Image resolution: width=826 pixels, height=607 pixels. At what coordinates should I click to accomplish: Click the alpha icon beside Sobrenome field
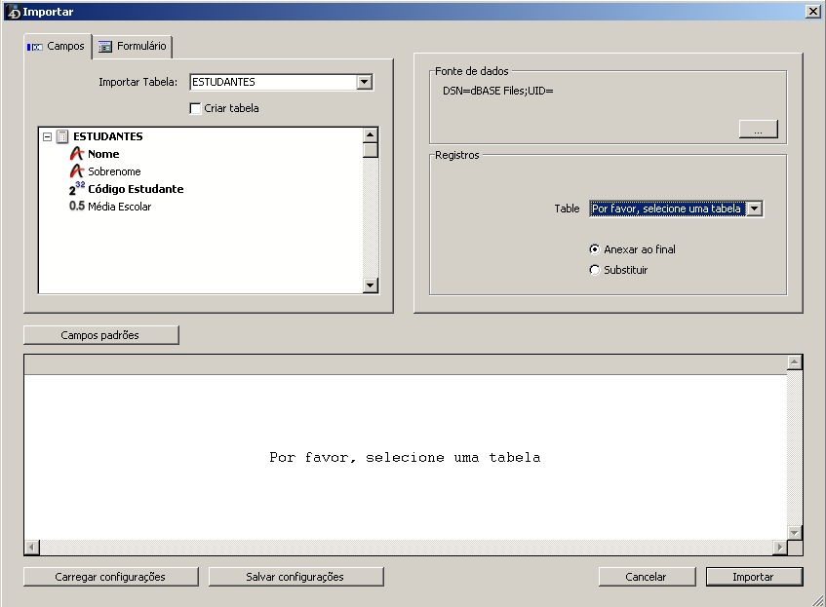point(77,171)
